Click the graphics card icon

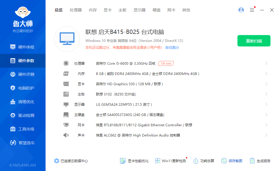click(66, 84)
